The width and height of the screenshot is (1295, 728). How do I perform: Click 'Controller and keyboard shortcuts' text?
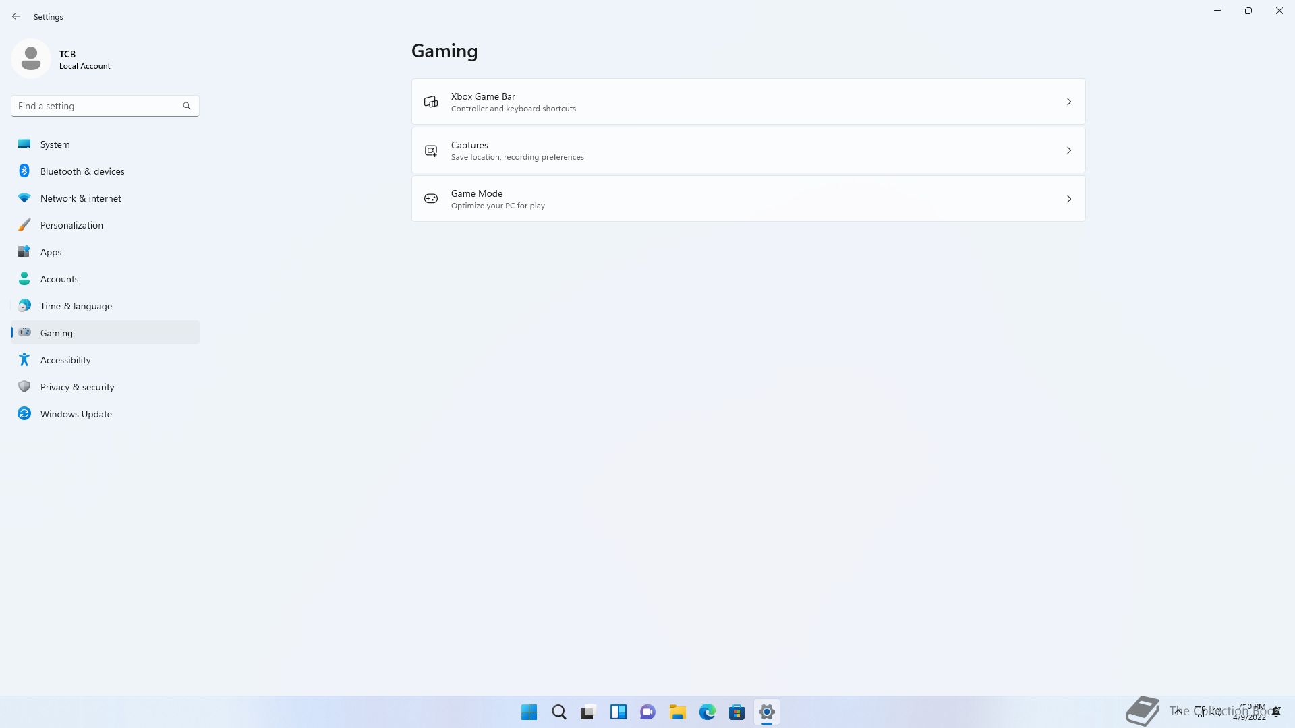pos(513,109)
